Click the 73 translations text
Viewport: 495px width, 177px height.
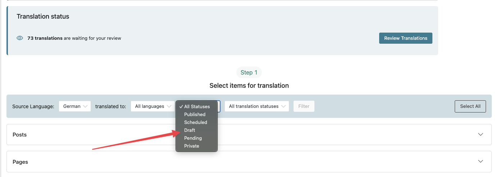tap(45, 38)
